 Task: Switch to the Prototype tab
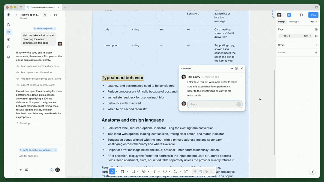tap(294, 22)
